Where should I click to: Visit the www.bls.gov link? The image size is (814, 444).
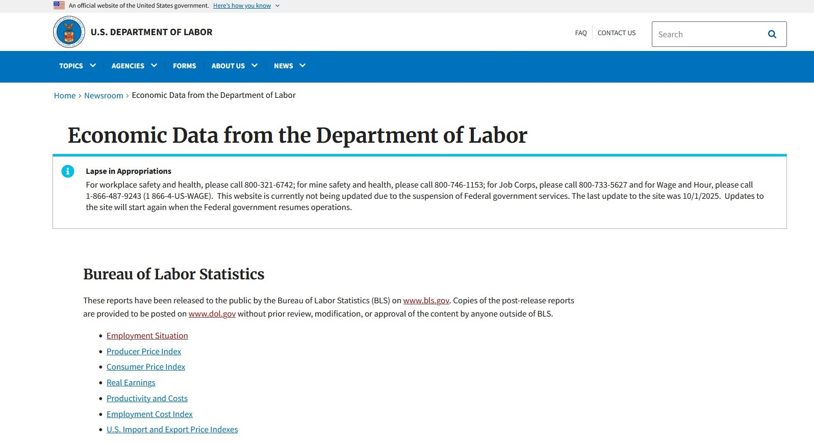coord(426,301)
